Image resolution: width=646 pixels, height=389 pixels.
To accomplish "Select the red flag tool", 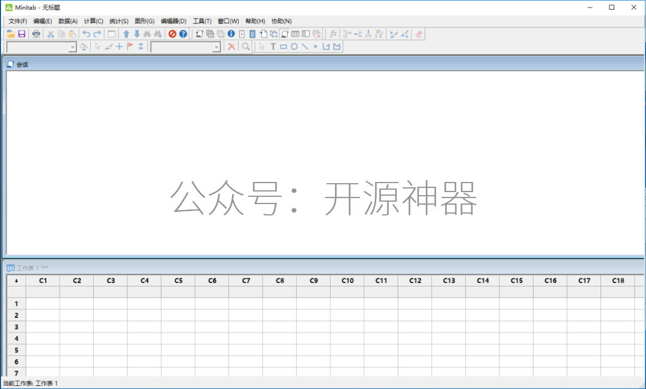I will click(x=130, y=47).
